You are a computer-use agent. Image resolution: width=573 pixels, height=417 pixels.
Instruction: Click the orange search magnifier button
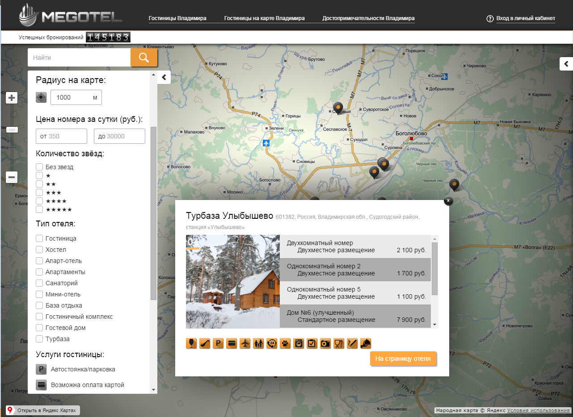click(x=144, y=58)
